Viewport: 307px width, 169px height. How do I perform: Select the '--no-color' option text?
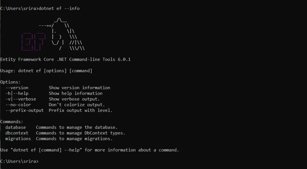[18, 105]
